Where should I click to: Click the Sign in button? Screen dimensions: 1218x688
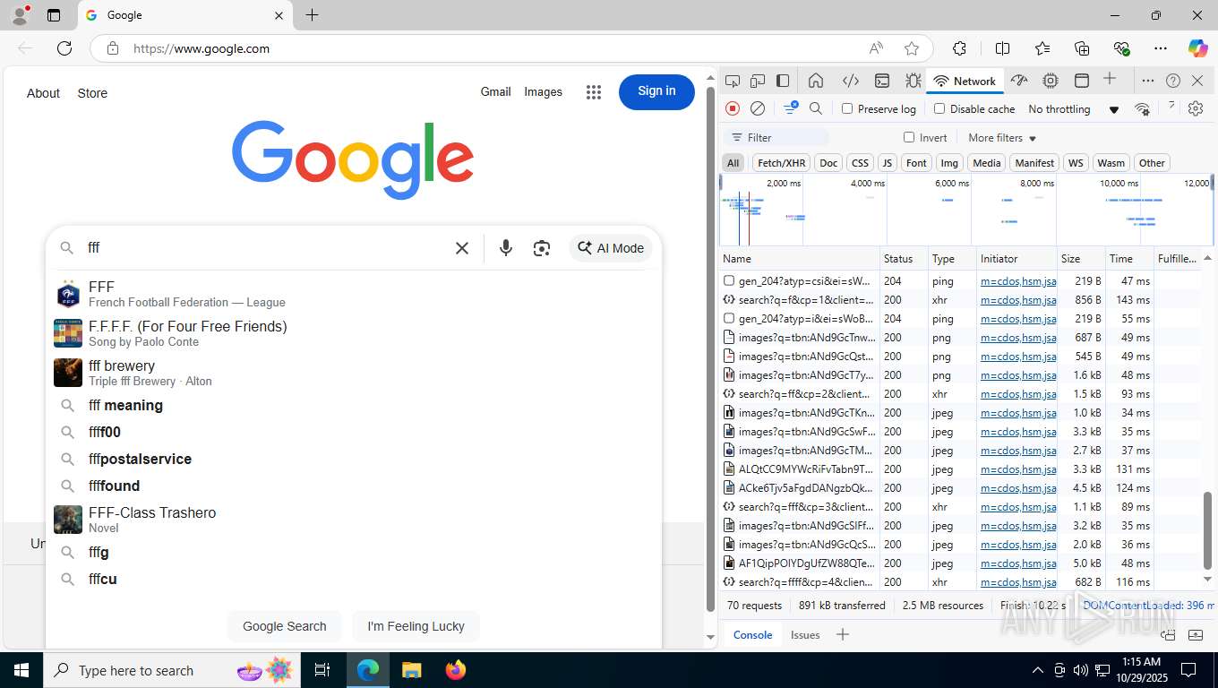coord(656,91)
